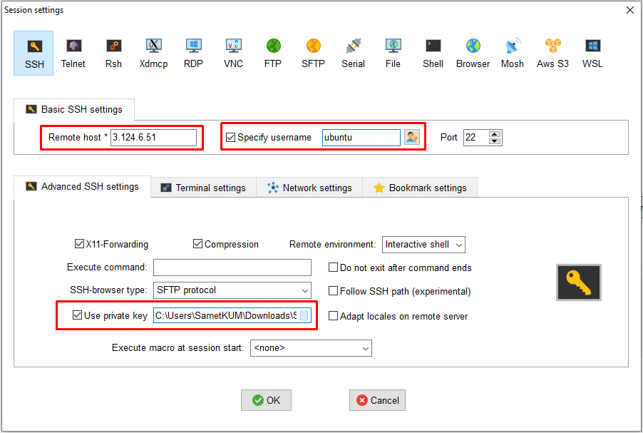Screen dimensions: 643x433
Task: Choose the Shell session type
Action: point(433,54)
